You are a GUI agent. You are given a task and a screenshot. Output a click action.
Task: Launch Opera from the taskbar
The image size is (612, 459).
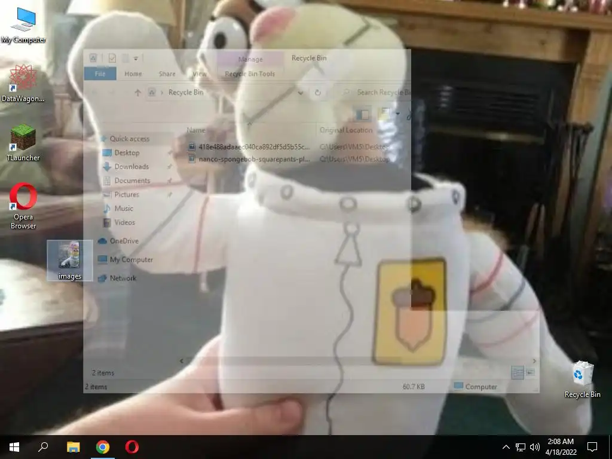point(132,447)
